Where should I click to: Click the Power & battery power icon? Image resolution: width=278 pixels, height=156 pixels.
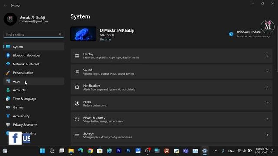(x=77, y=119)
